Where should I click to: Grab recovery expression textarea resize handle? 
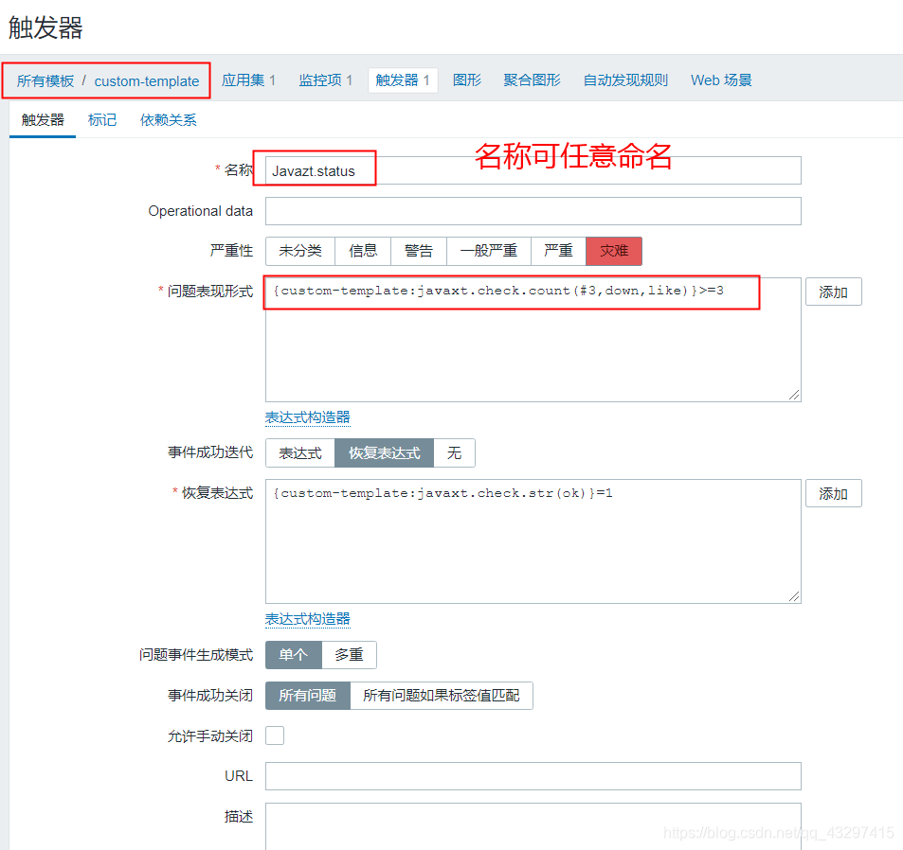[x=794, y=596]
